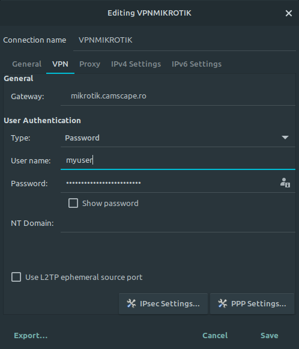Save the VPN connection
The width and height of the screenshot is (299, 349).
pos(269,335)
